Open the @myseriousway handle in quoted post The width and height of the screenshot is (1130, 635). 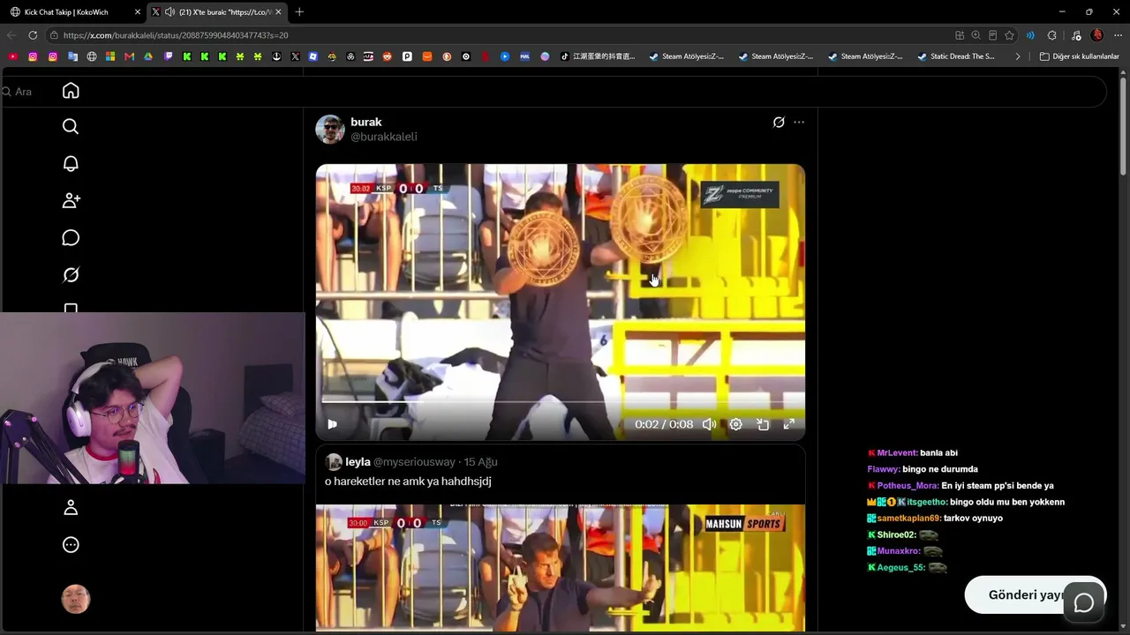pyautogui.click(x=414, y=462)
